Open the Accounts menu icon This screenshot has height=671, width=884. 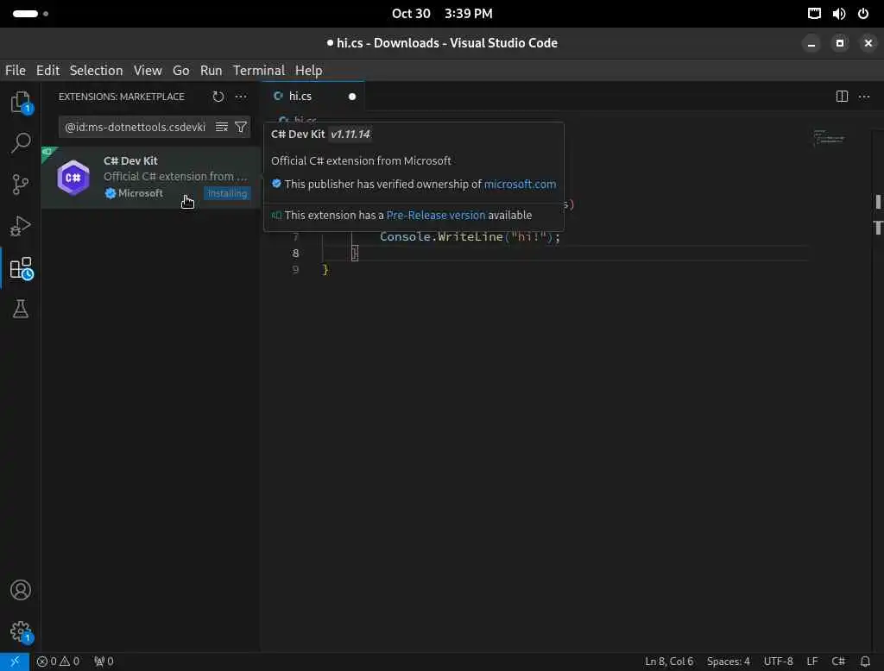[21, 590]
